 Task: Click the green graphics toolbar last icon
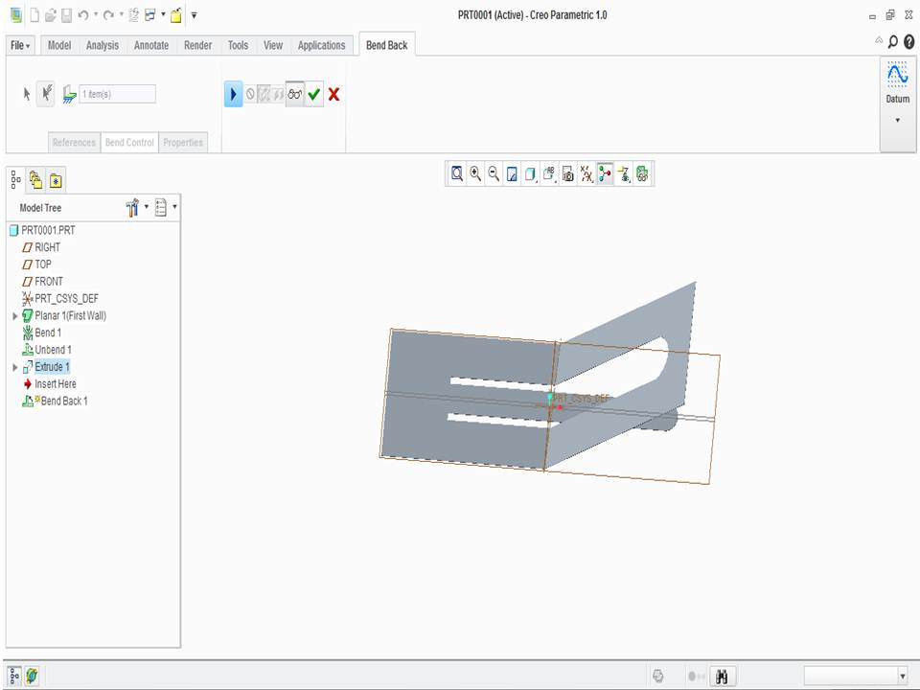[642, 174]
